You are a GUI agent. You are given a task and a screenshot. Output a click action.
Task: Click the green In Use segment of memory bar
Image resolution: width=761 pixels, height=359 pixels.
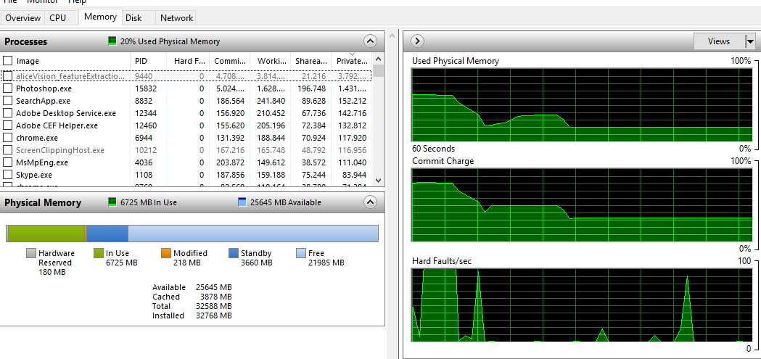point(46,234)
